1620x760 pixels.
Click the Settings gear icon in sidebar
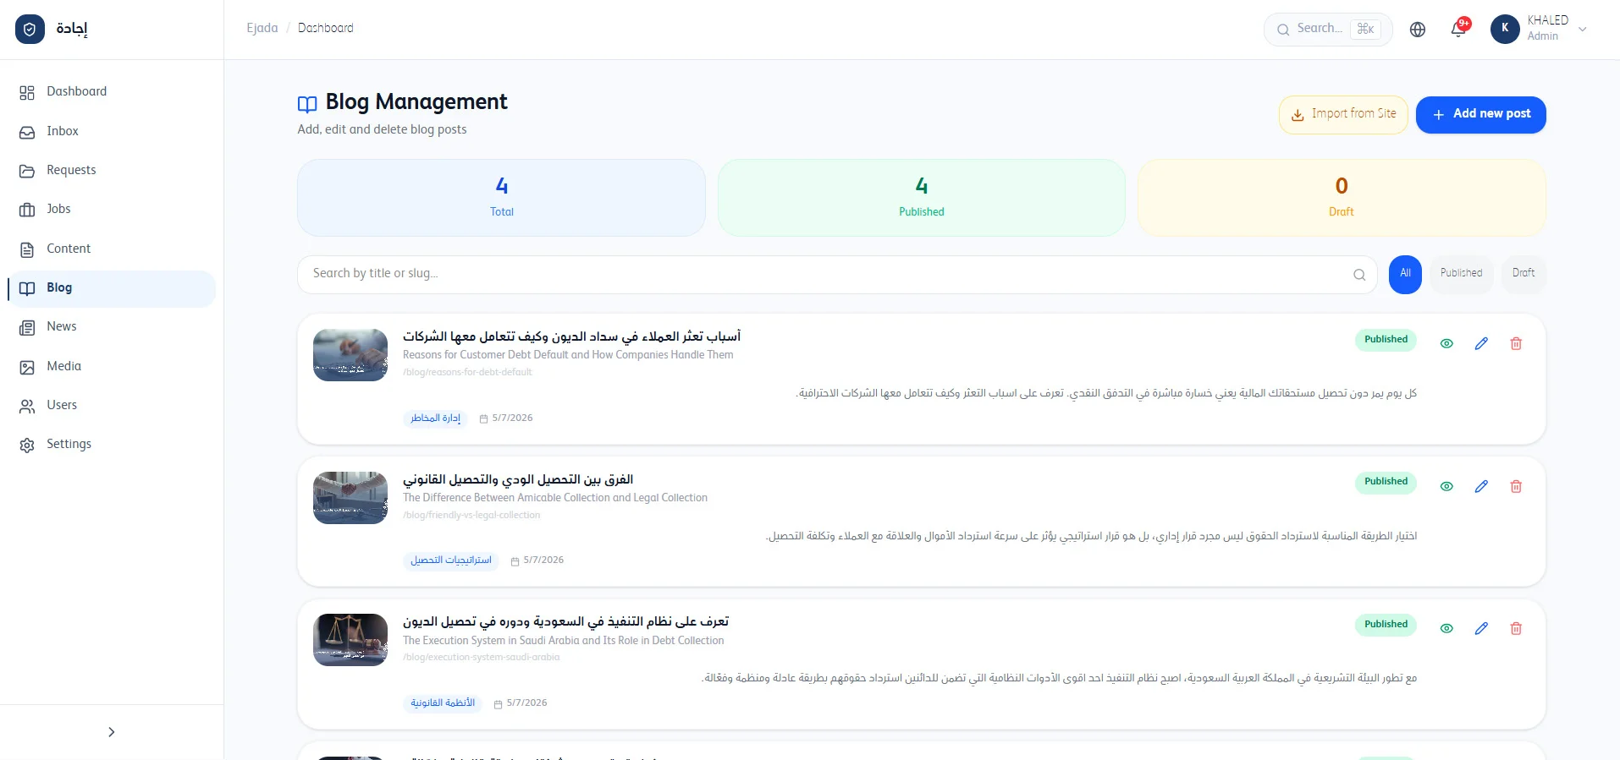click(27, 445)
